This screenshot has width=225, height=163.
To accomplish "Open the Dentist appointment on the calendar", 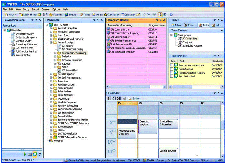I will (148, 126).
